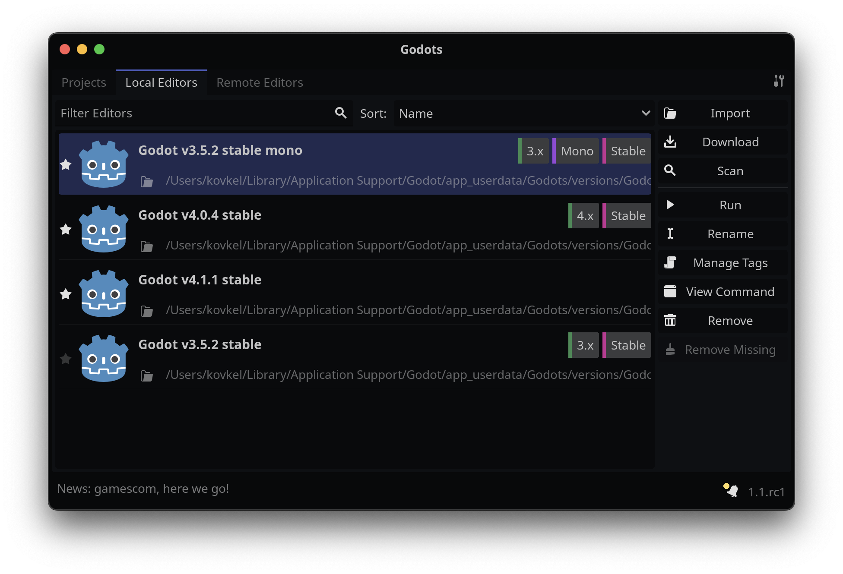The image size is (843, 574).
Task: Click version label 1.1.rc1
Action: pos(766,492)
